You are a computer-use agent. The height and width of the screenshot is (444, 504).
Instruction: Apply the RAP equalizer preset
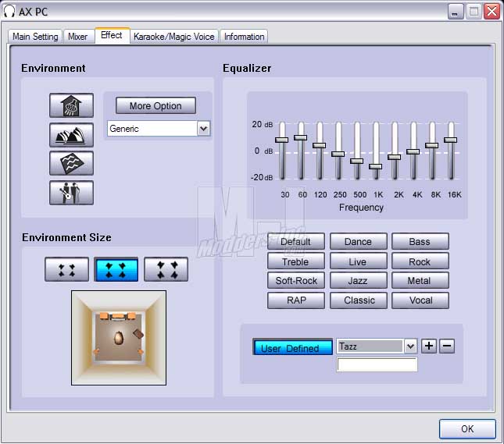tap(295, 300)
